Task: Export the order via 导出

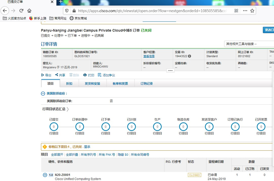Action: (46, 75)
